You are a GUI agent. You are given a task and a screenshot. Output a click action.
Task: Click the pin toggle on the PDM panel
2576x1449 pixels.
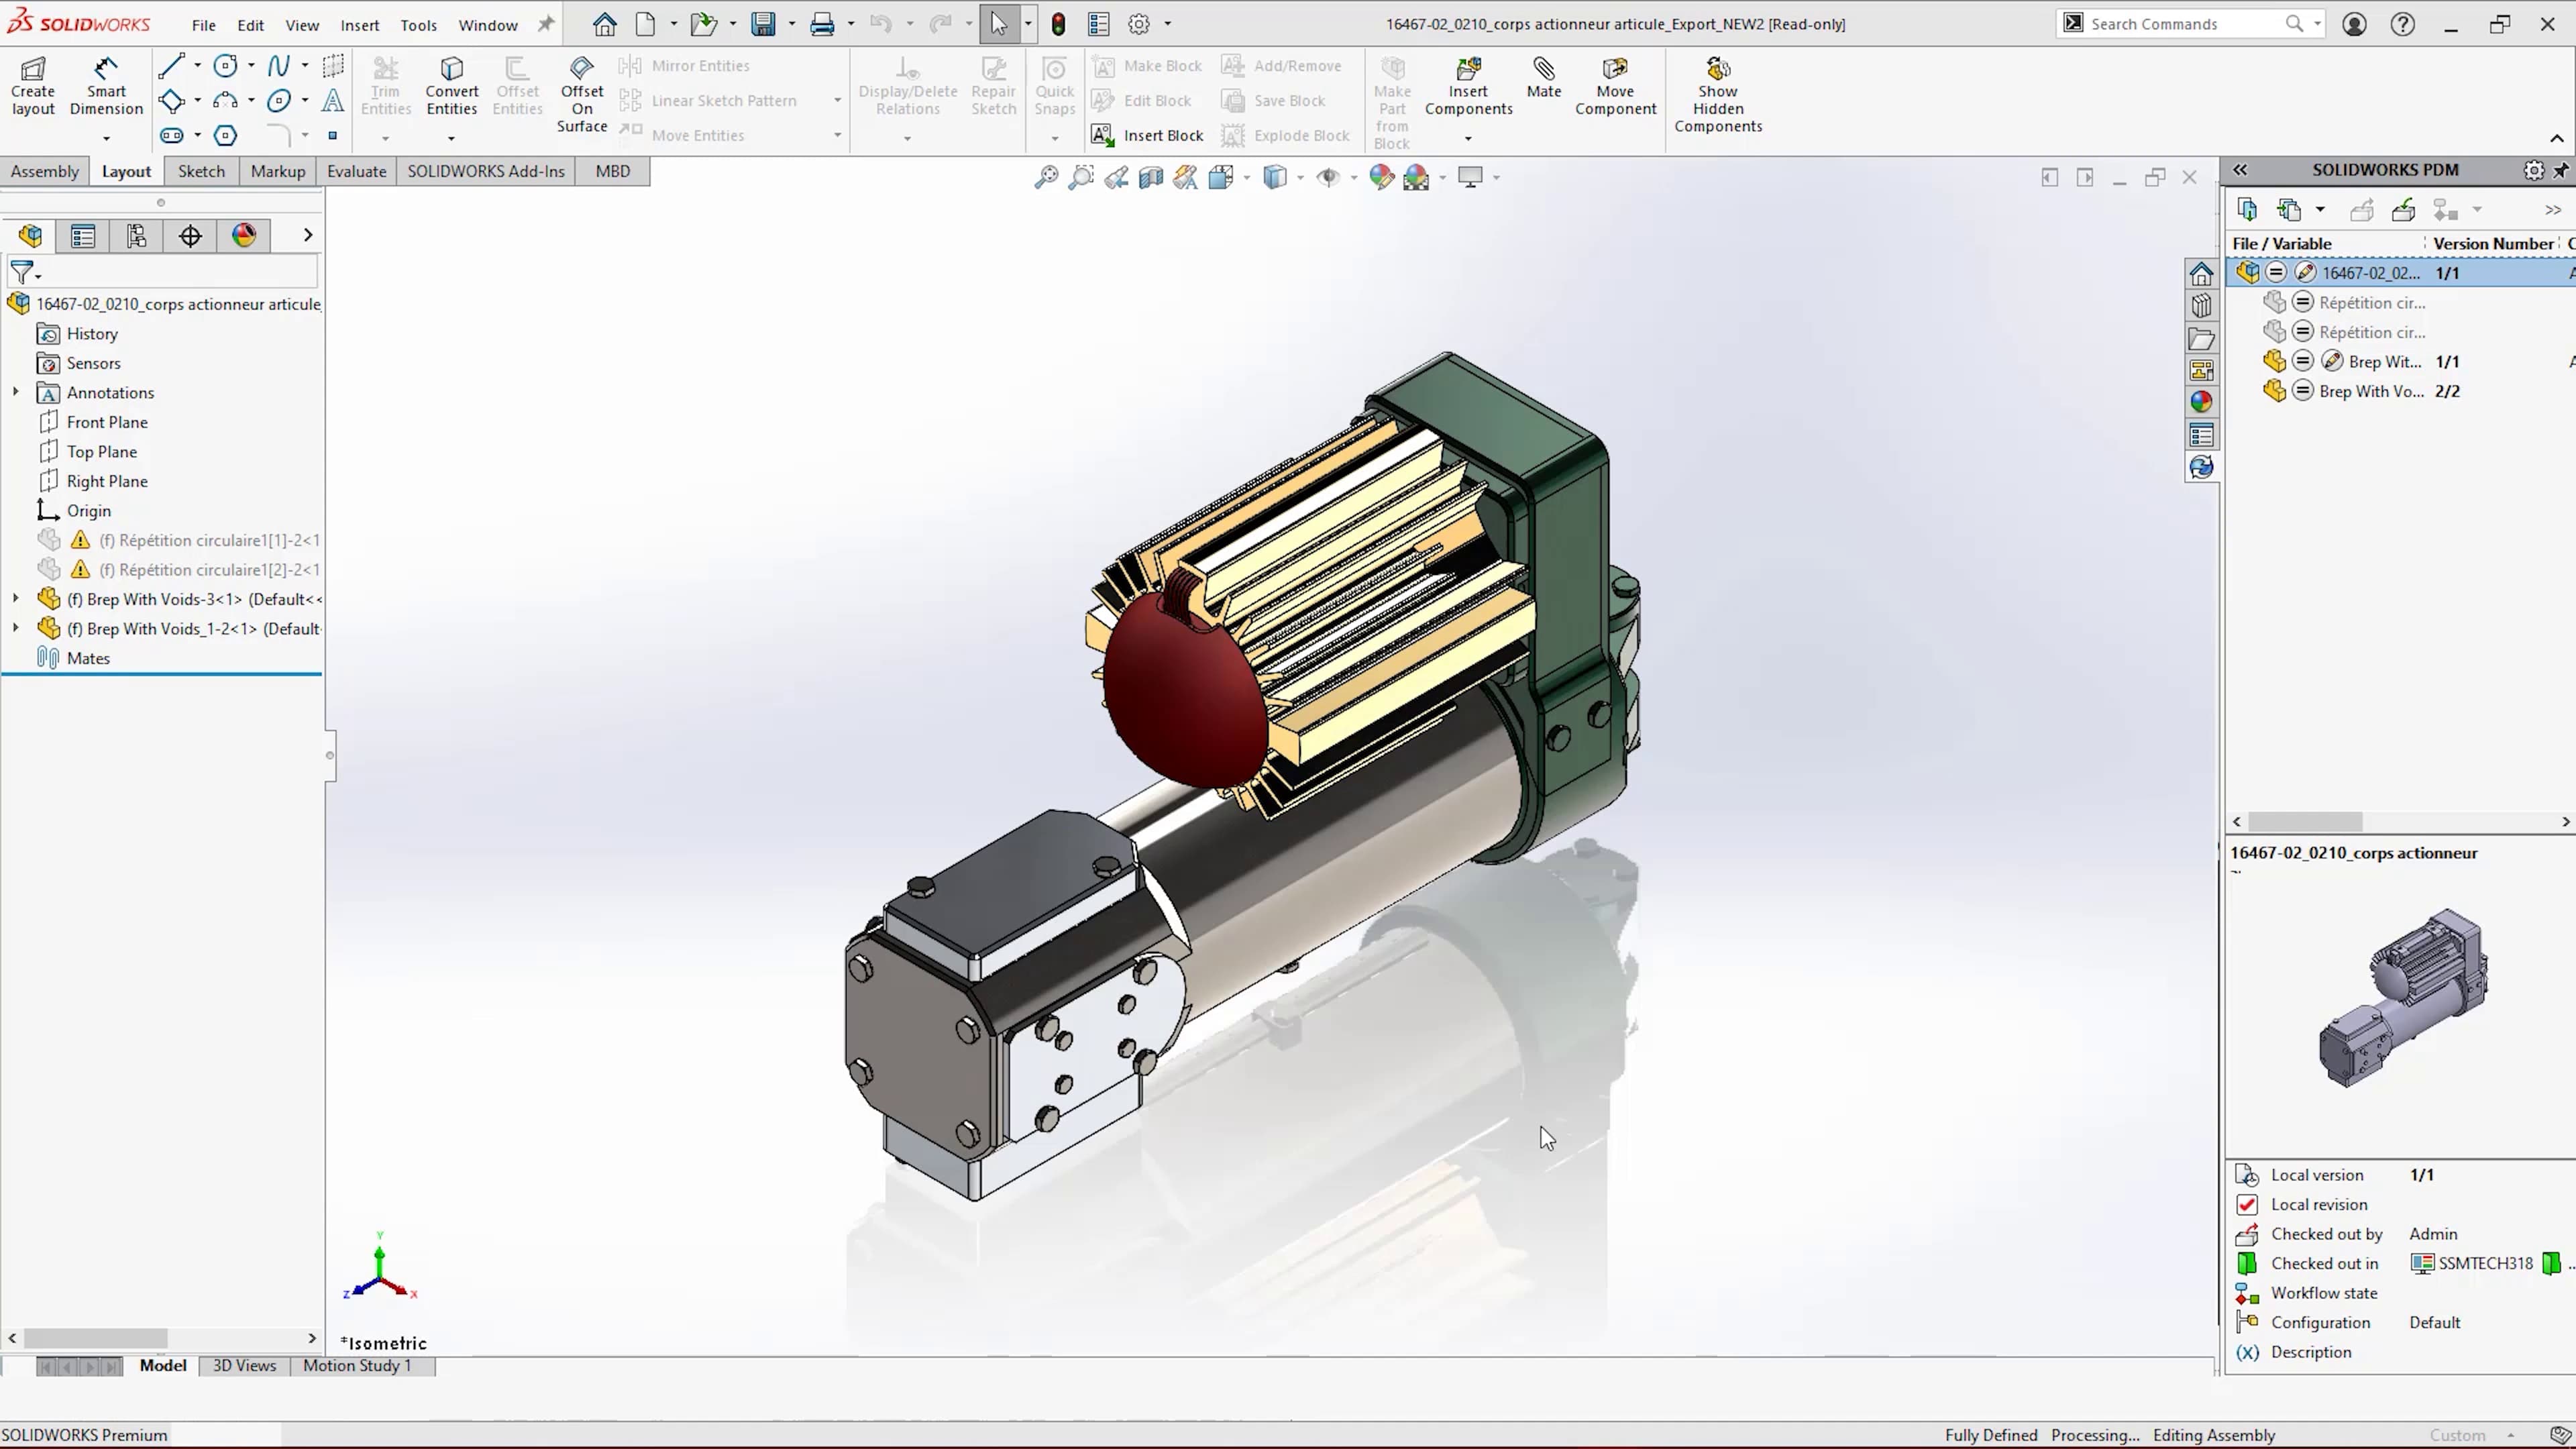coord(2562,170)
